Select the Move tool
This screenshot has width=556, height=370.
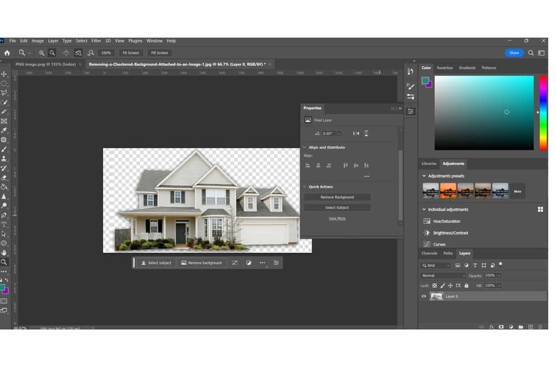pos(4,74)
